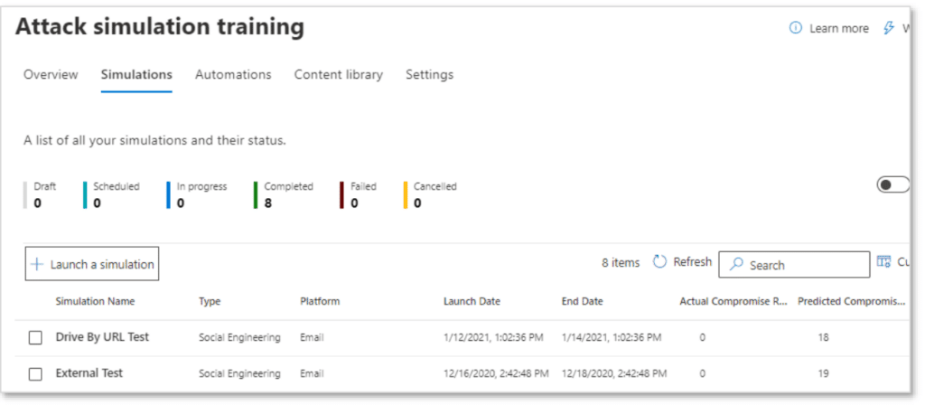Viewport: 925px width, 405px height.
Task: Open the Overview tab
Action: [x=51, y=74]
